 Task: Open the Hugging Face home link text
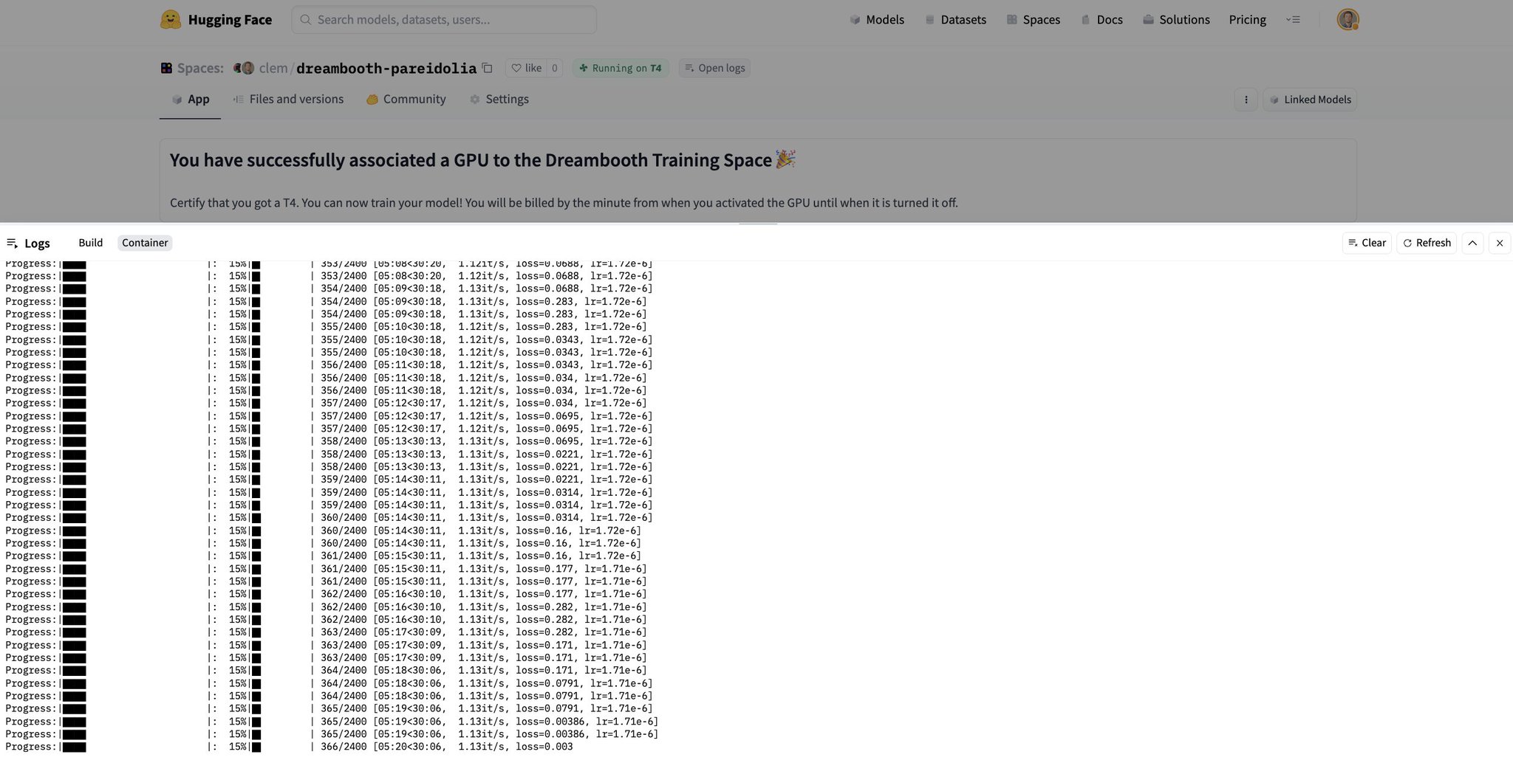[230, 20]
